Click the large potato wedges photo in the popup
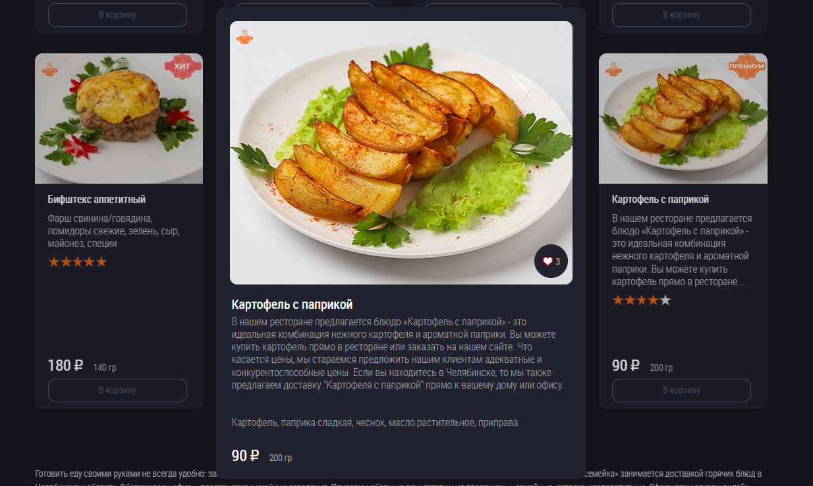The width and height of the screenshot is (813, 486). (401, 153)
